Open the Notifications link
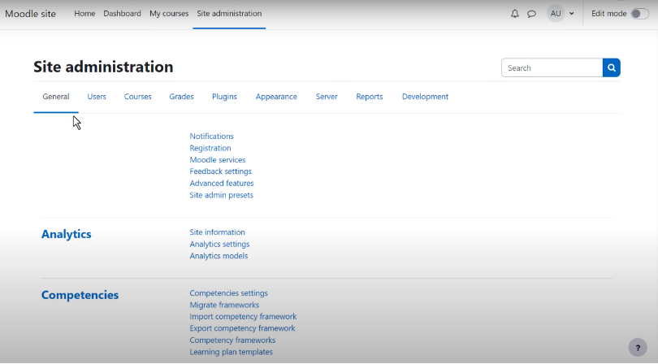The width and height of the screenshot is (658, 364). (211, 136)
